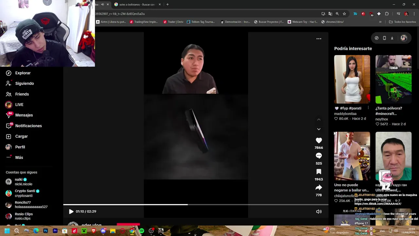Open Premiere Pro from taskbar
The height and width of the screenshot is (236, 419).
pos(55,231)
